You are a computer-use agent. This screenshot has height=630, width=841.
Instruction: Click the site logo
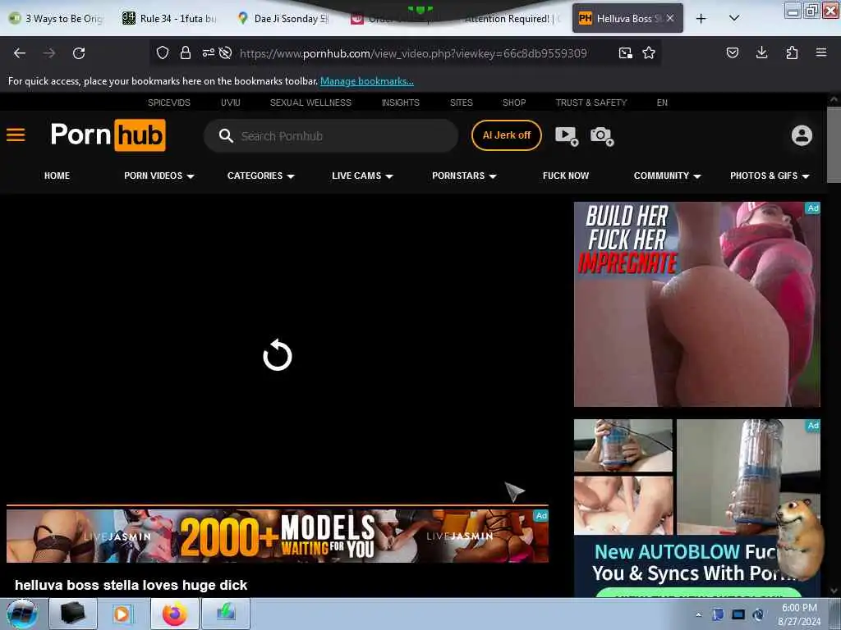coord(108,135)
